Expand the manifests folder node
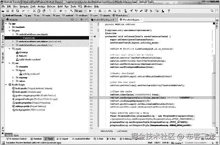Viewport: 220px width, 145px height. tap(9, 27)
